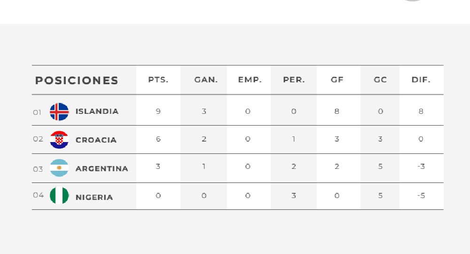Click the GC column header
This screenshot has height=254, width=470.
pos(380,80)
